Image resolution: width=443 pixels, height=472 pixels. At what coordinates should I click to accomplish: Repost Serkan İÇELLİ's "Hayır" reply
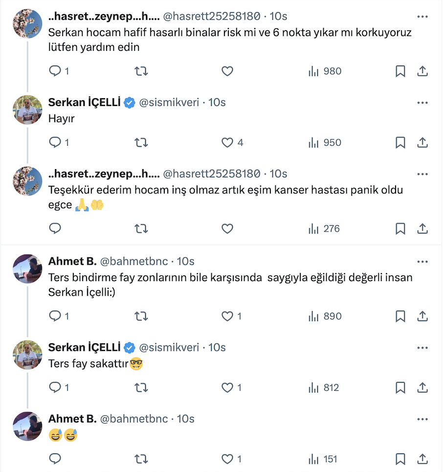tap(141, 143)
